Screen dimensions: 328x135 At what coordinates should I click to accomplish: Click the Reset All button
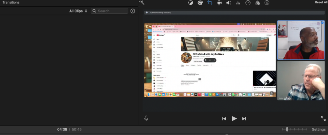(321, 3)
